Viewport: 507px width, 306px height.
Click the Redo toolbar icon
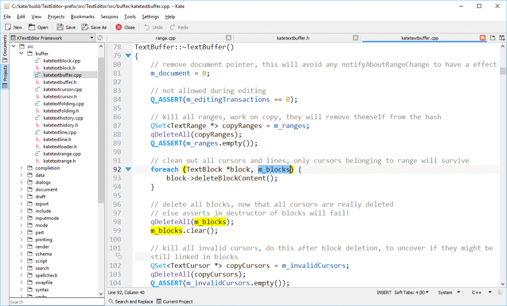(178, 27)
